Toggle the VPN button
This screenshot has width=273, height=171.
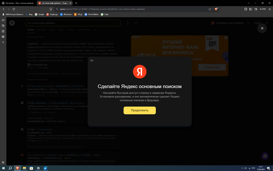pos(263,9)
